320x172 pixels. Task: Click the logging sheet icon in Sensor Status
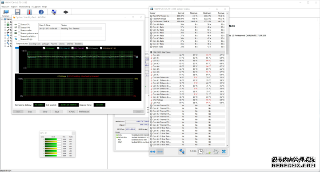coord(208,152)
